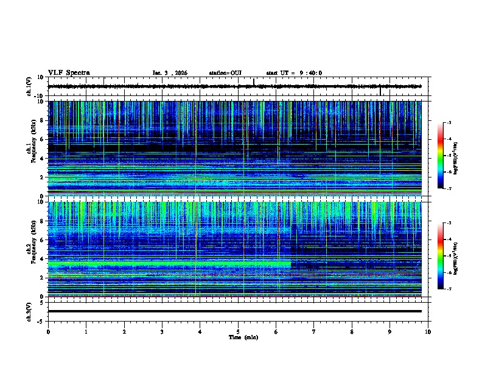Click time axis tick label "5"
Screen dimensions: 482x372
click(x=238, y=332)
